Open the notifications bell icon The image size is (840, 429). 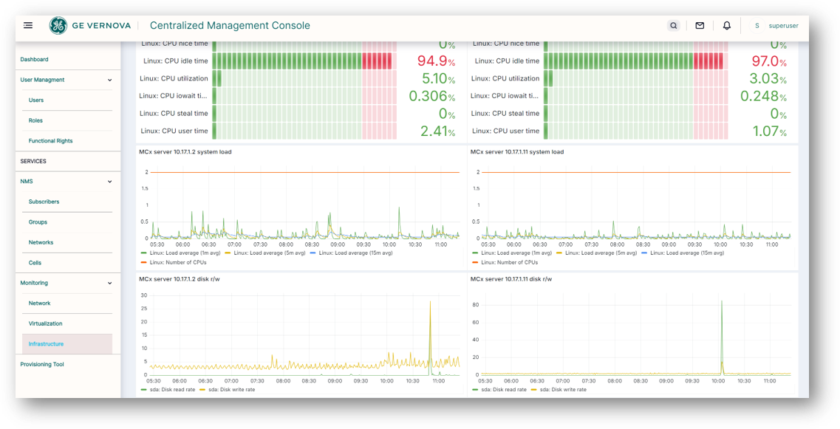[x=726, y=26]
